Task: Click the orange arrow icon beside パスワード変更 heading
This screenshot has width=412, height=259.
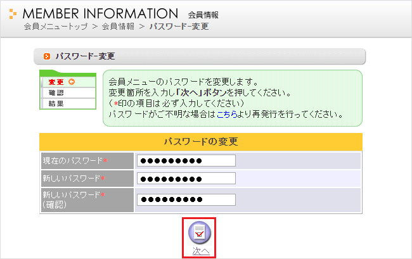Action: point(47,57)
